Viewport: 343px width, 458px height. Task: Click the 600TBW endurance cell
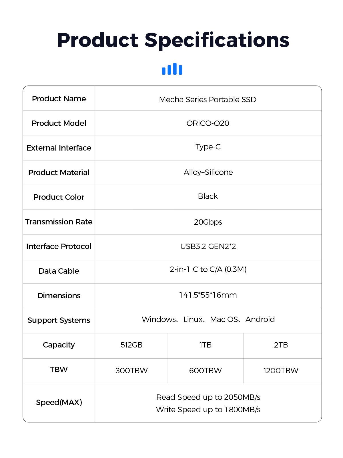pos(205,371)
